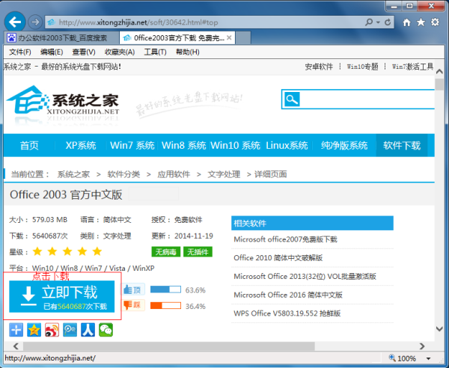Open the address bar dropdown arrow

click(378, 22)
